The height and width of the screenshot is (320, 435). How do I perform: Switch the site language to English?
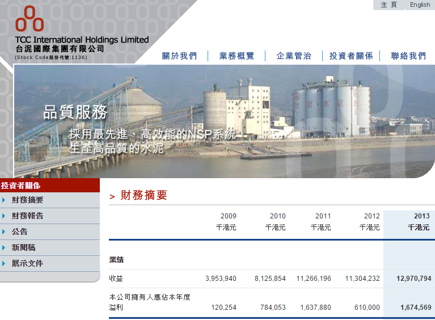pos(420,5)
